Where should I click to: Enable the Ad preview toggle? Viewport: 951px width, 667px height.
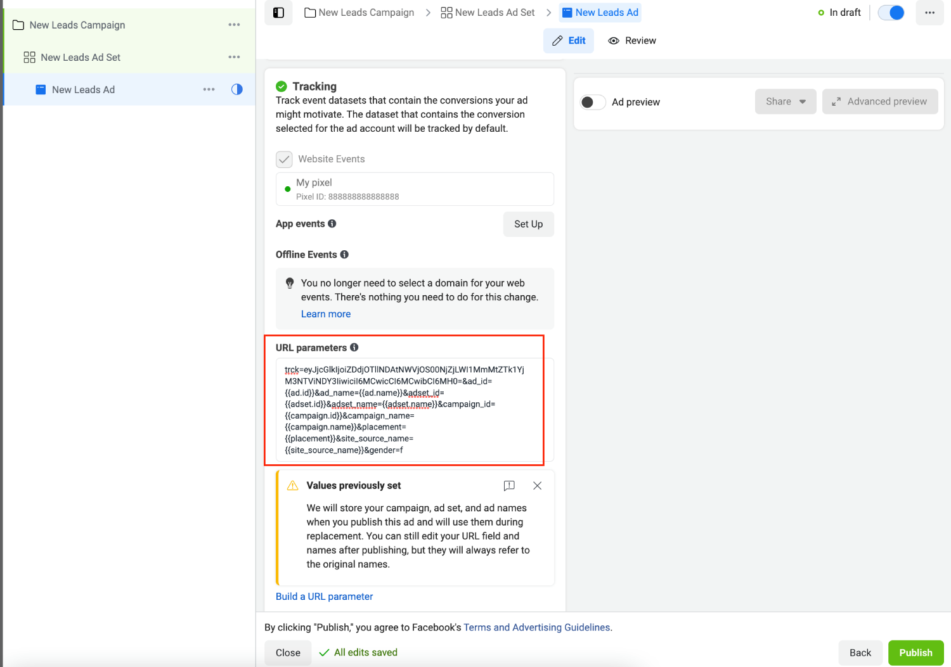593,102
